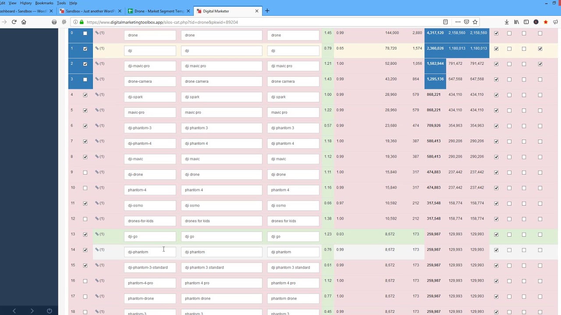Go to the browser home page

[24, 22]
